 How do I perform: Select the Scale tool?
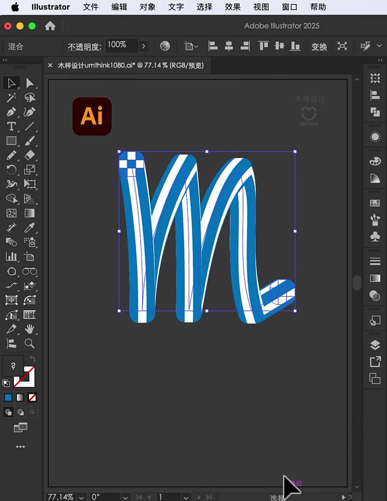tap(30, 170)
